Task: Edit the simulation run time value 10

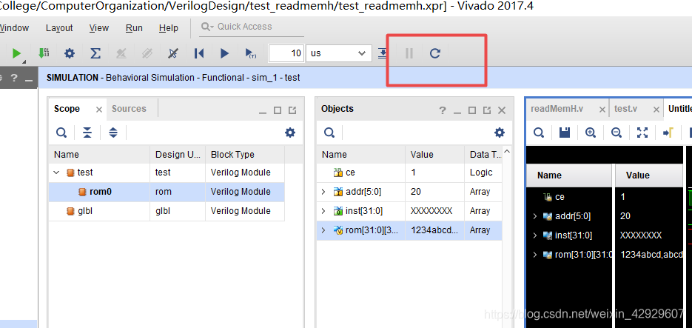Action: click(286, 53)
